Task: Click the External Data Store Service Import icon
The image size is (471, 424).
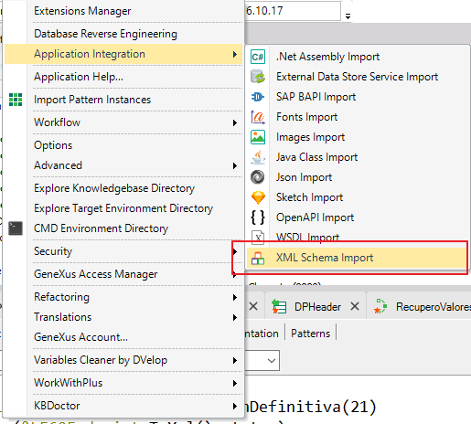Action: point(258,77)
